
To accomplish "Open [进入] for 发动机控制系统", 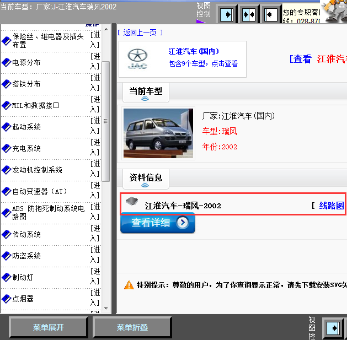I will (x=95, y=169).
